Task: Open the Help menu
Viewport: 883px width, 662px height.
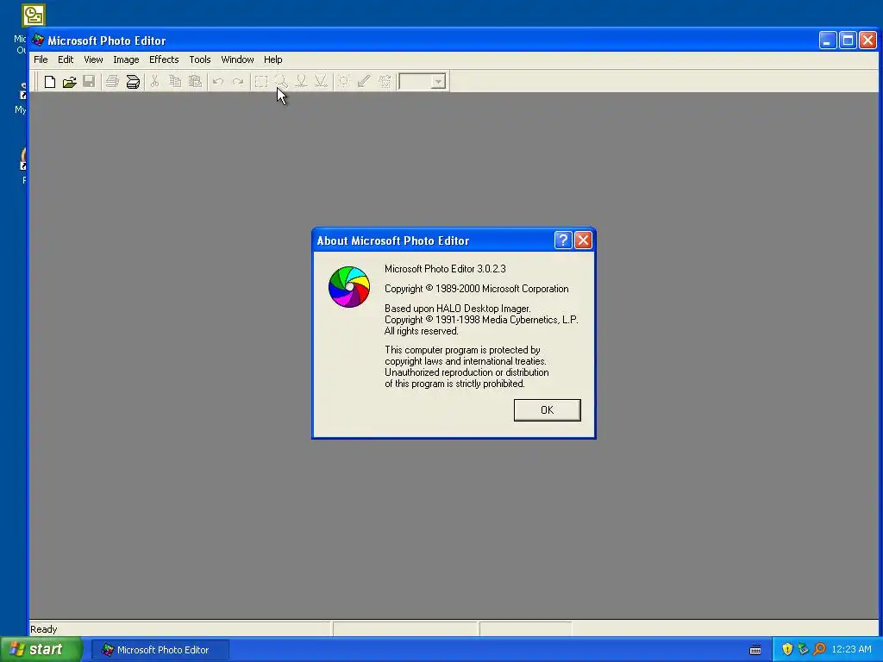Action: click(x=273, y=59)
